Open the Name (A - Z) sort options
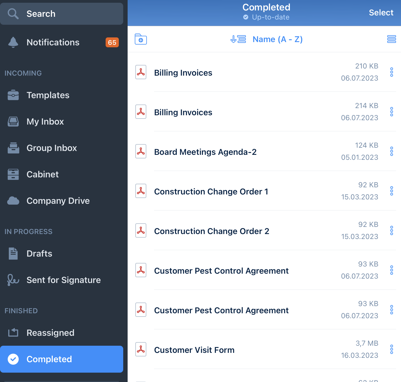This screenshot has width=401, height=382. click(277, 39)
